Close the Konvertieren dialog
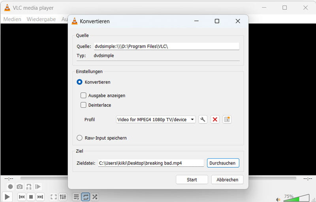This screenshot has width=316, height=202. (x=238, y=21)
